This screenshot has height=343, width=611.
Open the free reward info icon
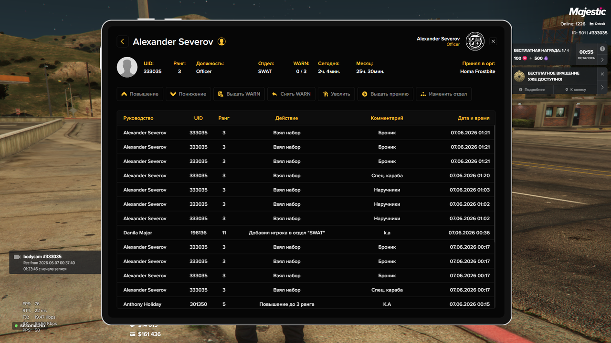[602, 49]
